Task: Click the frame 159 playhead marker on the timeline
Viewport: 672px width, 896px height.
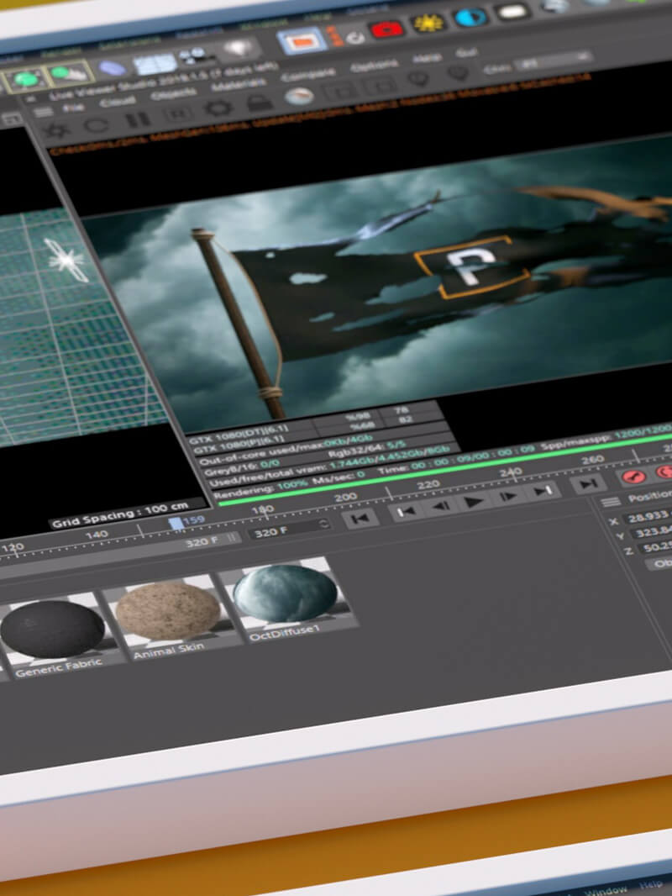Action: [176, 523]
